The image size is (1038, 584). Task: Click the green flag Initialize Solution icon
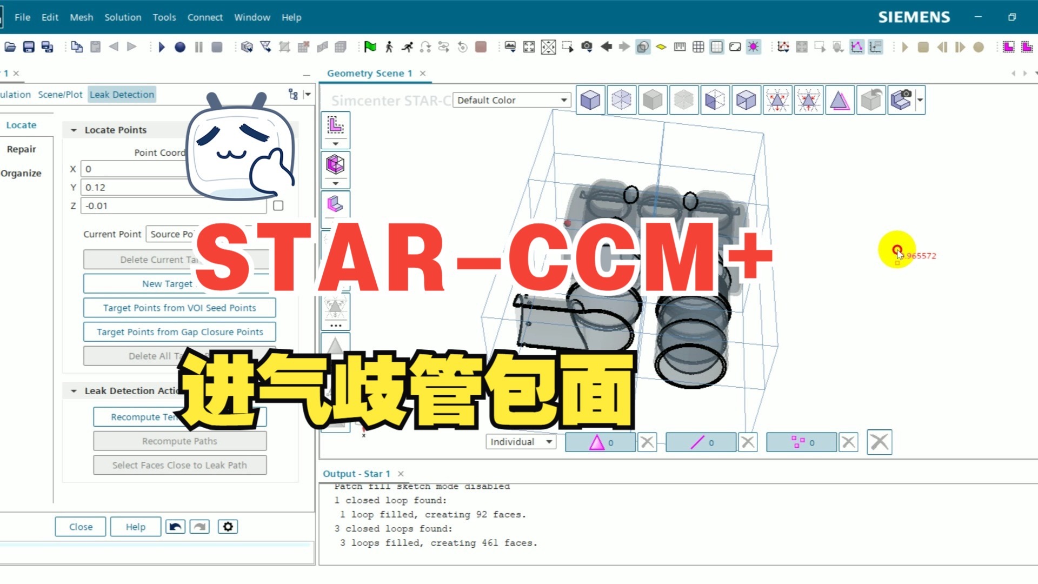[x=370, y=47]
